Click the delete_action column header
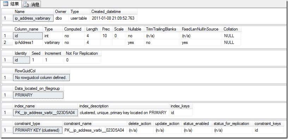 140,124
